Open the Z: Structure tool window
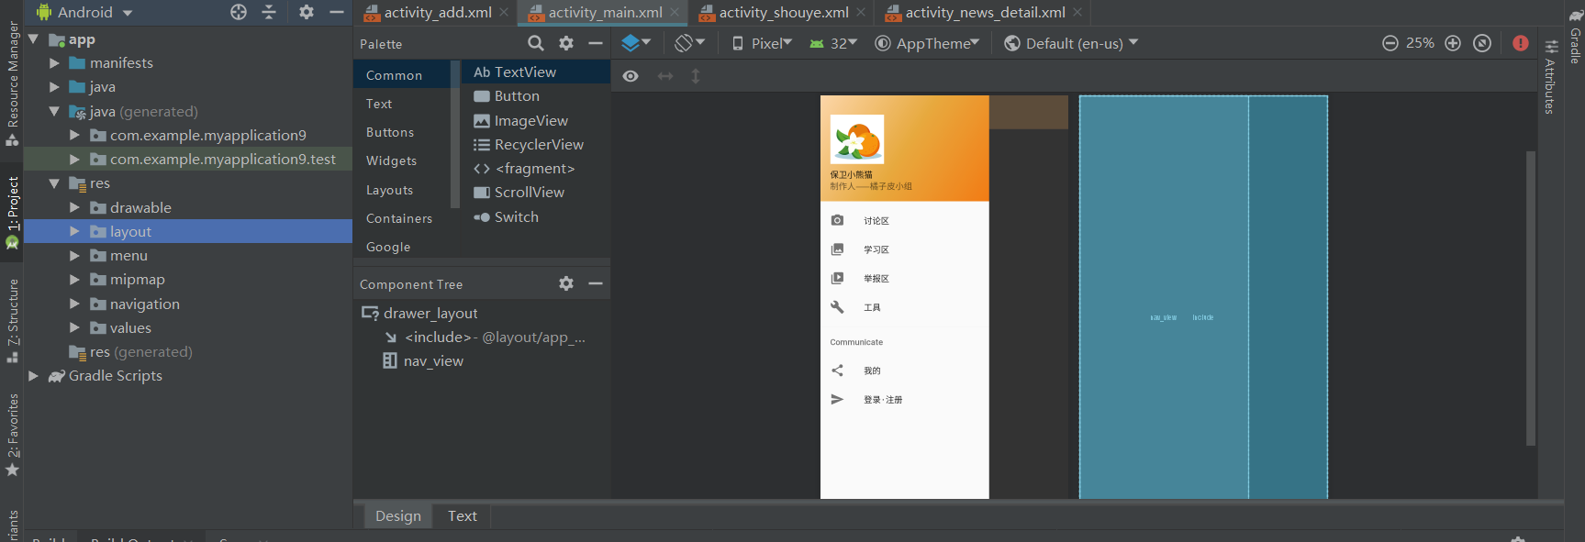Image resolution: width=1585 pixels, height=542 pixels. [x=12, y=320]
